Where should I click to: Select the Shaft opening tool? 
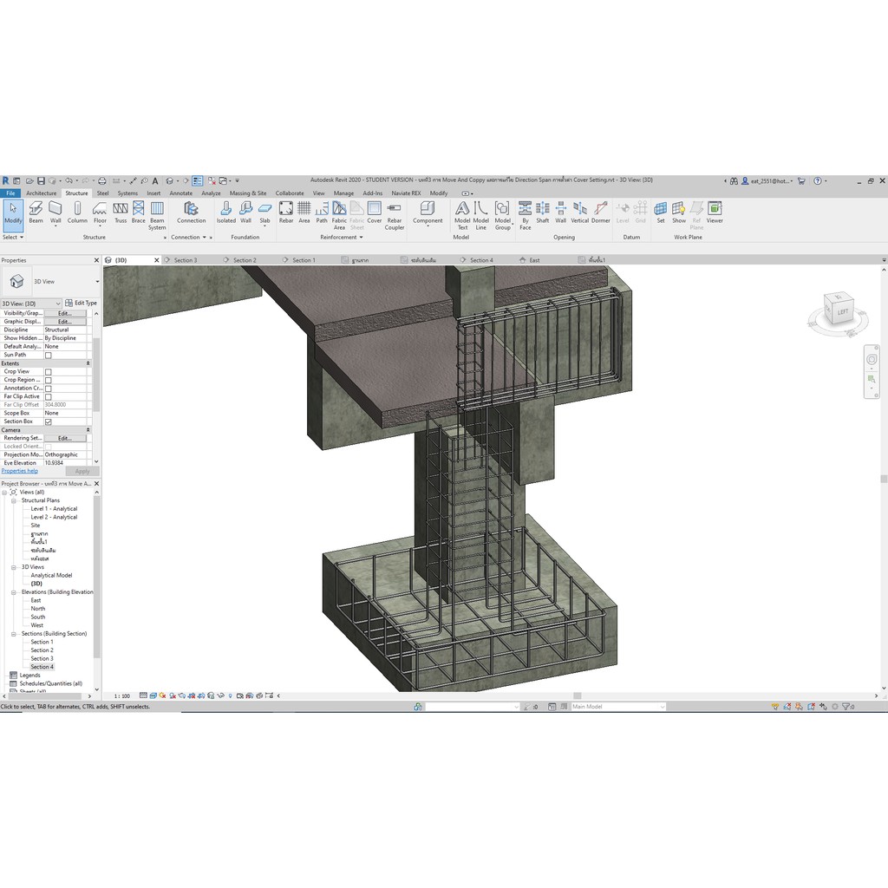[543, 213]
